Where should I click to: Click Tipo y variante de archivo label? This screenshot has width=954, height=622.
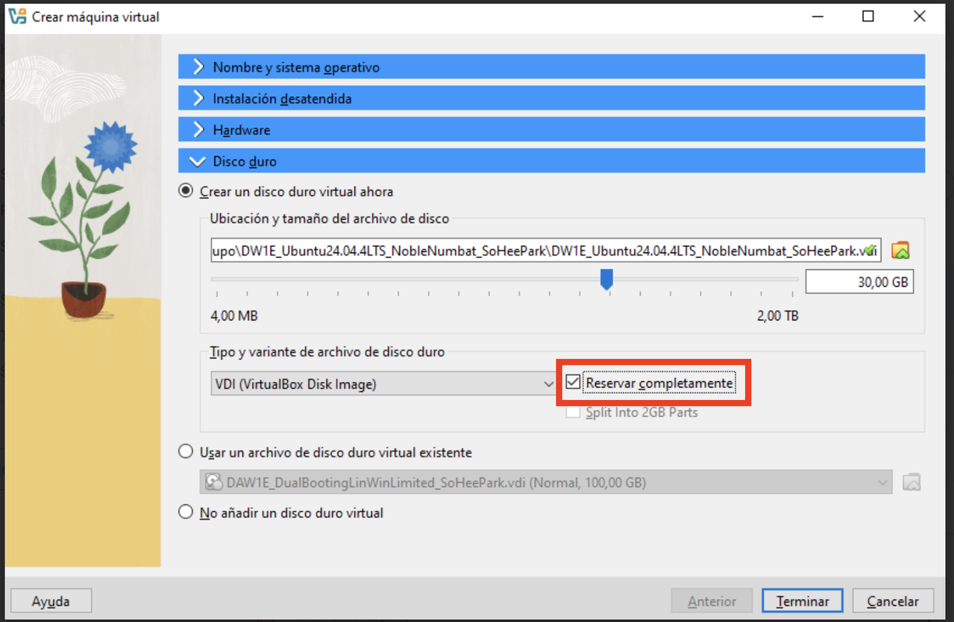click(x=327, y=351)
